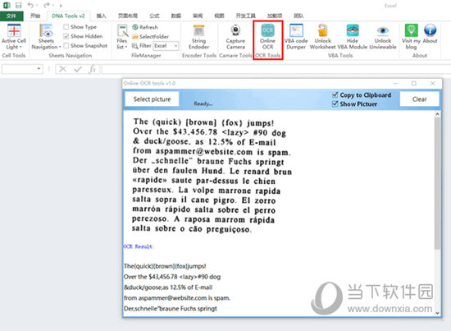Toggle the Copy to Clipboard checkbox
Image resolution: width=451 pixels, height=331 pixels.
pyautogui.click(x=335, y=94)
